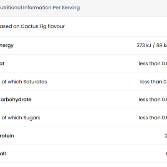Select the Salt amount value
This screenshot has width=167, height=167.
(x=167, y=154)
